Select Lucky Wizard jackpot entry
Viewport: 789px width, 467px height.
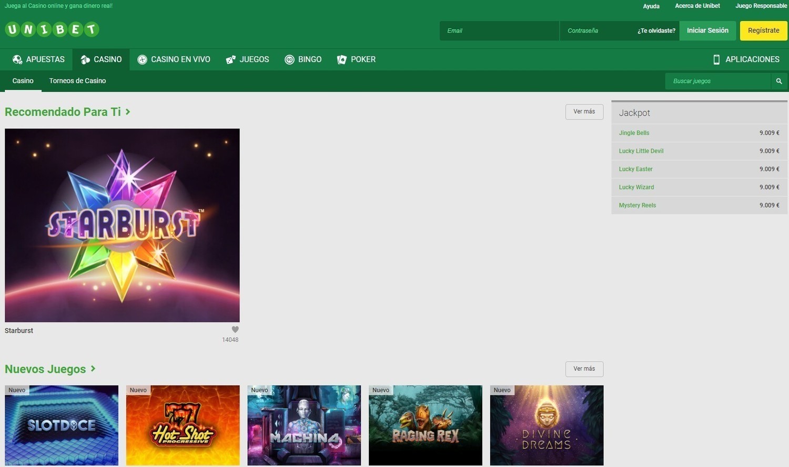coord(699,187)
